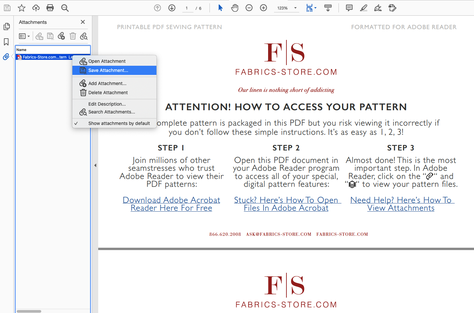Click the fit page view icon
The height and width of the screenshot is (313, 474).
coord(309,8)
